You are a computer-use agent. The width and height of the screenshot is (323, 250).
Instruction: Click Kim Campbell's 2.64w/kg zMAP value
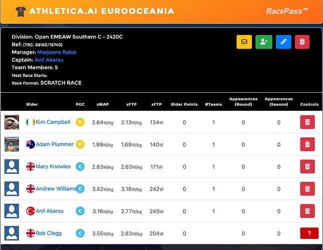[x=103, y=122]
